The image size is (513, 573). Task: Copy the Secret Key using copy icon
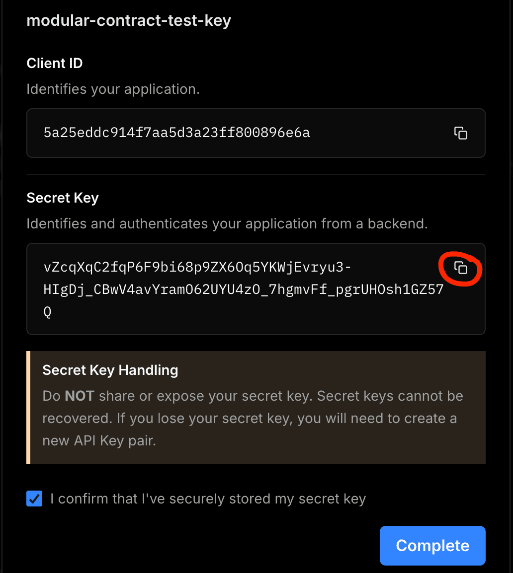461,268
